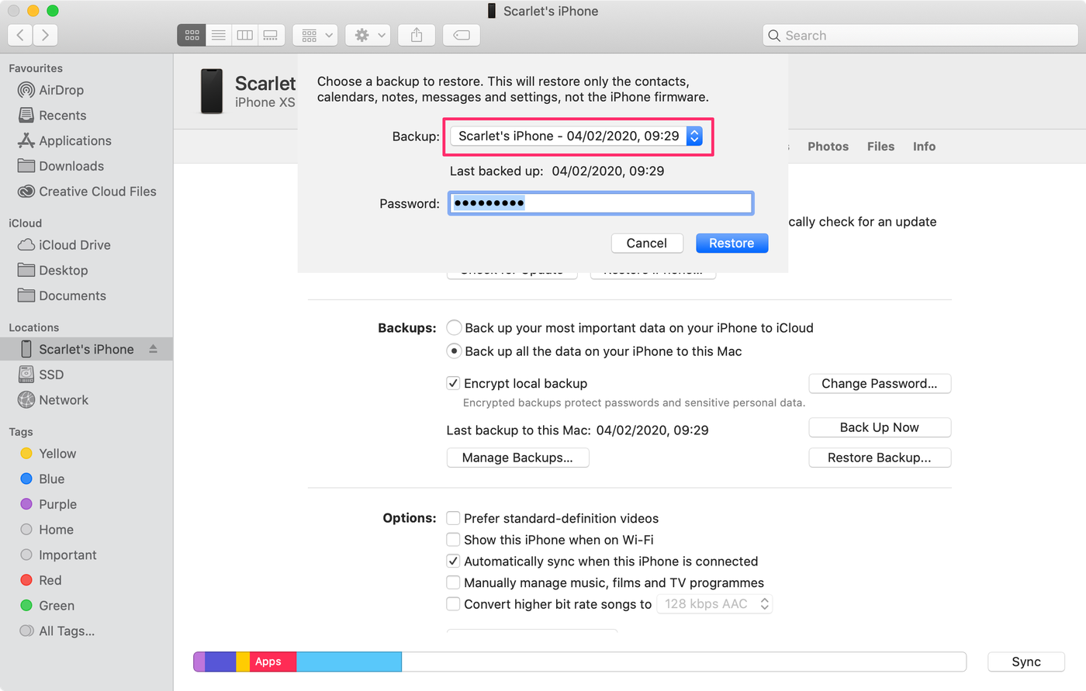The height and width of the screenshot is (691, 1086).
Task: Open the Backup selection dropdown
Action: 576,136
